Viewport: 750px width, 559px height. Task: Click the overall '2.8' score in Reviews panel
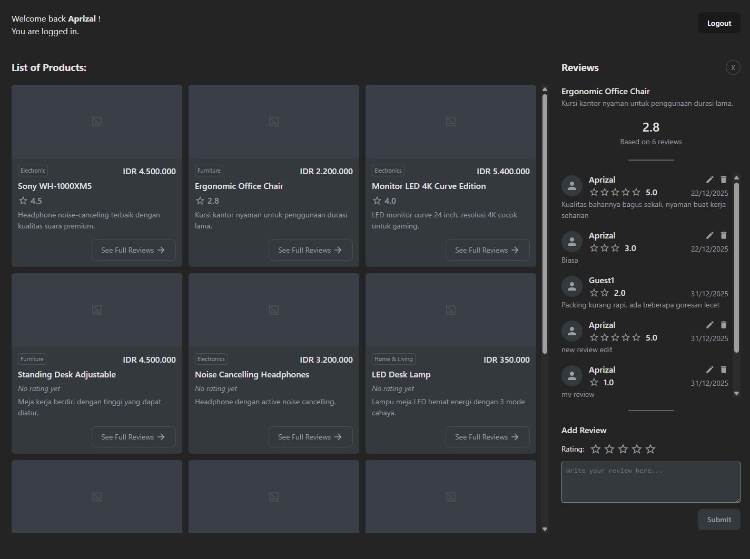point(651,127)
